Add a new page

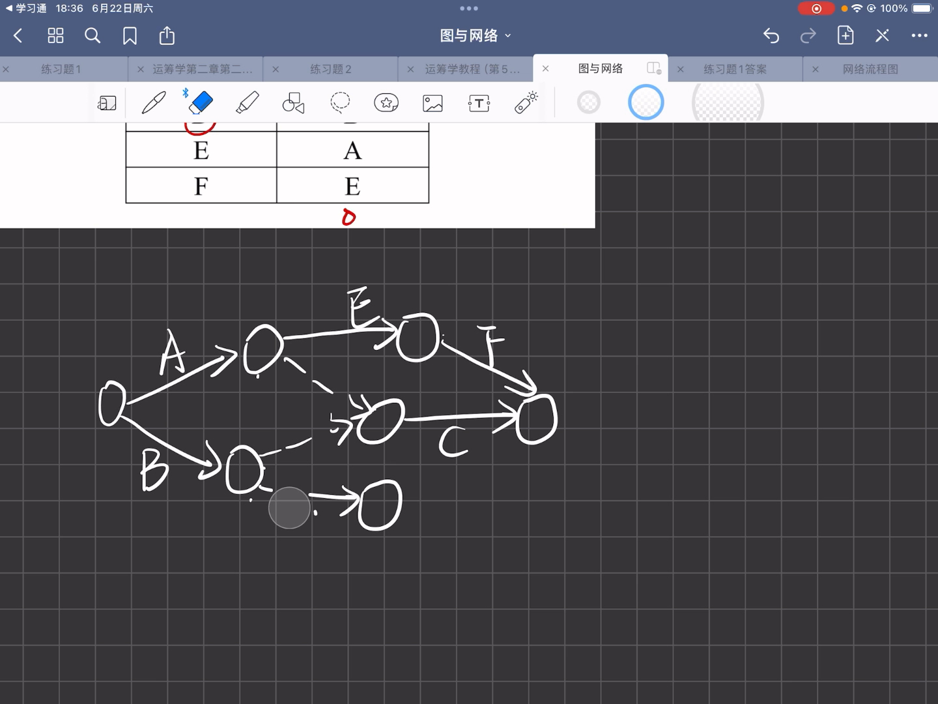point(846,35)
